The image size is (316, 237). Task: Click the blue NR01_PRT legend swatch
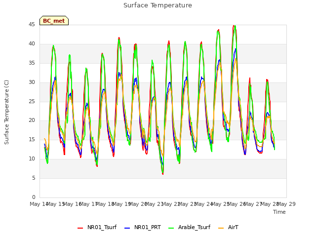click(x=127, y=228)
